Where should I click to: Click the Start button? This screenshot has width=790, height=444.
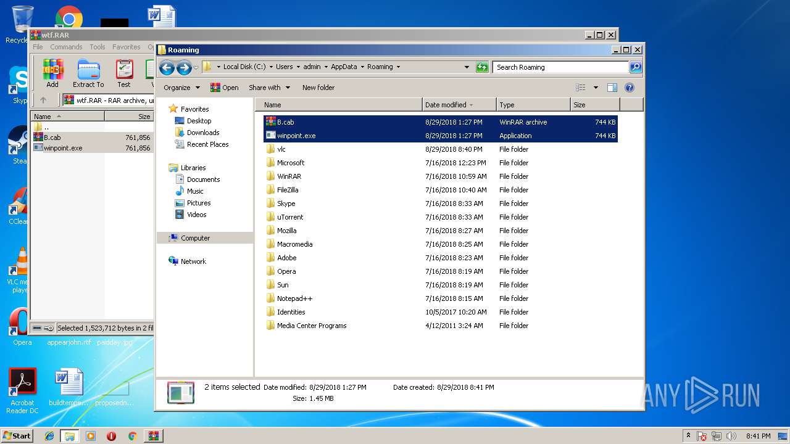click(x=17, y=436)
